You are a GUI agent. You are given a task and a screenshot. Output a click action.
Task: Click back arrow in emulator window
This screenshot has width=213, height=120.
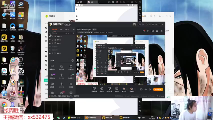(77, 9)
